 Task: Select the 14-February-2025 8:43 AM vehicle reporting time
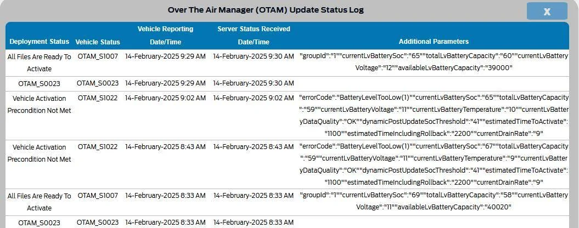coord(165,146)
